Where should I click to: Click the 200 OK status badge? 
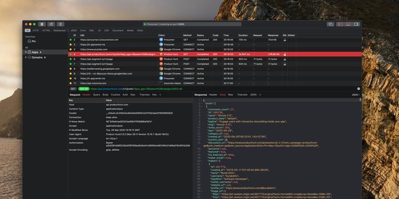(84, 89)
